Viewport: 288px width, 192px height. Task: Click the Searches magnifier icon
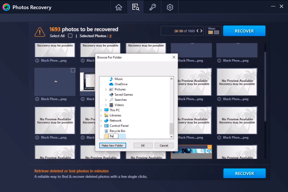click(111, 100)
